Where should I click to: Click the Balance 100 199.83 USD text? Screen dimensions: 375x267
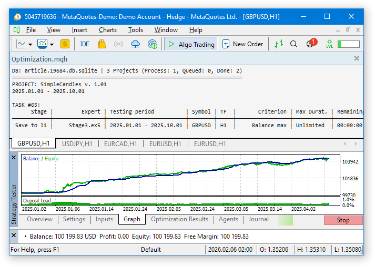click(63, 237)
